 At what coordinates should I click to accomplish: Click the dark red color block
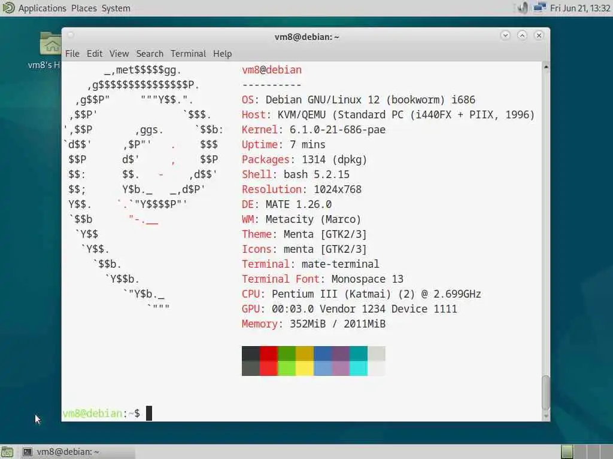(269, 353)
